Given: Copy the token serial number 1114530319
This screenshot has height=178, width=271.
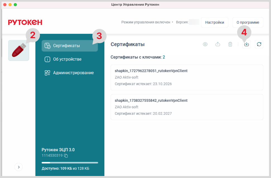Looking at the screenshot, I should [x=66, y=156].
